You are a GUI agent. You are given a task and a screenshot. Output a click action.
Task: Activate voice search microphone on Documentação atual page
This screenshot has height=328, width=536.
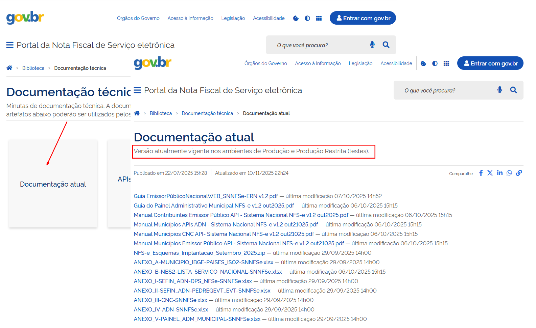(499, 90)
